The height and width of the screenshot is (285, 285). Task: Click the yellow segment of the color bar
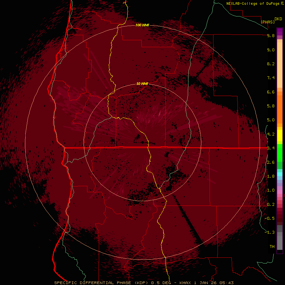[280, 136]
